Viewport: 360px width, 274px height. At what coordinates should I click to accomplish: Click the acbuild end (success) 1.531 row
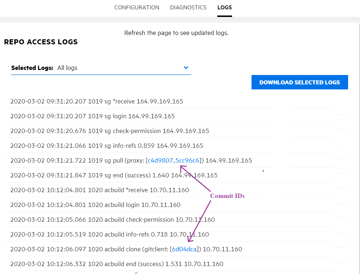(x=117, y=264)
